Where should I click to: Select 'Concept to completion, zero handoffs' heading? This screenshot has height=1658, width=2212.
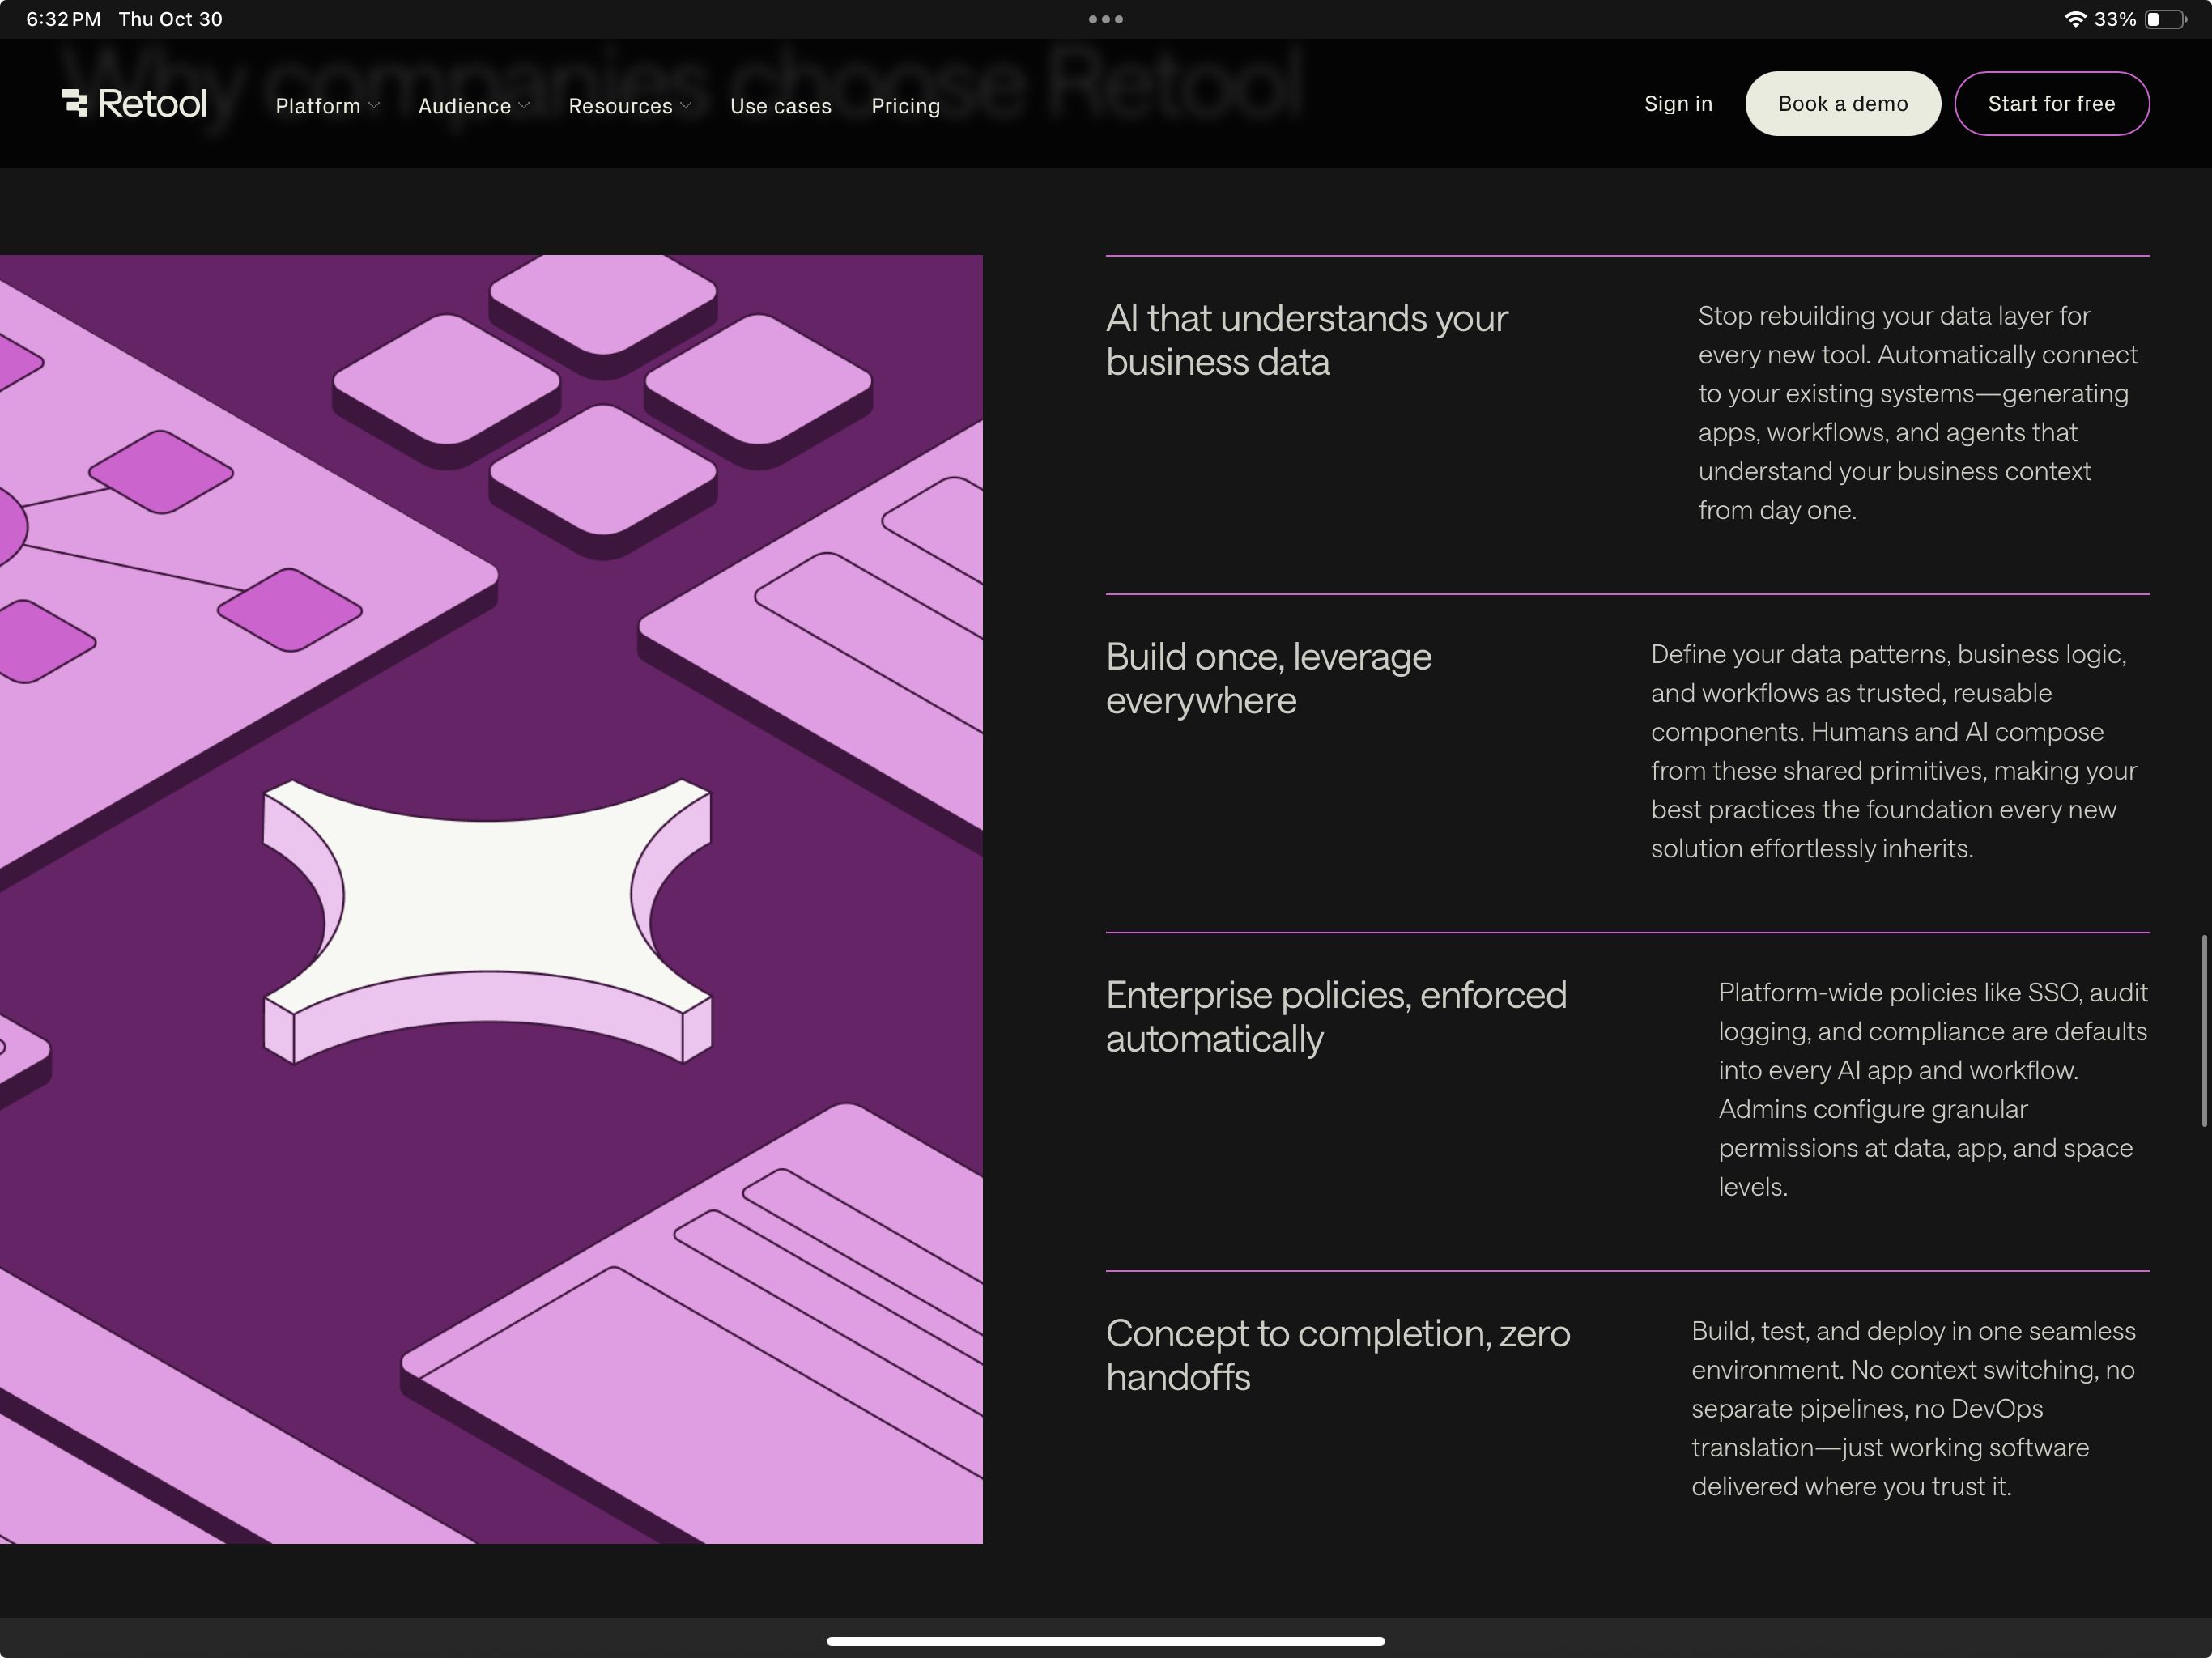point(1337,1355)
